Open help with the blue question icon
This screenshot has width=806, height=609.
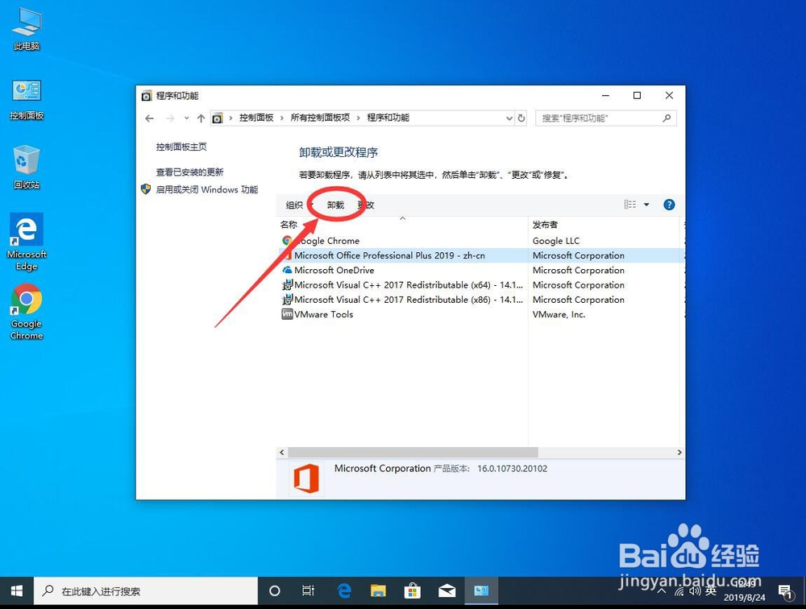tap(669, 205)
